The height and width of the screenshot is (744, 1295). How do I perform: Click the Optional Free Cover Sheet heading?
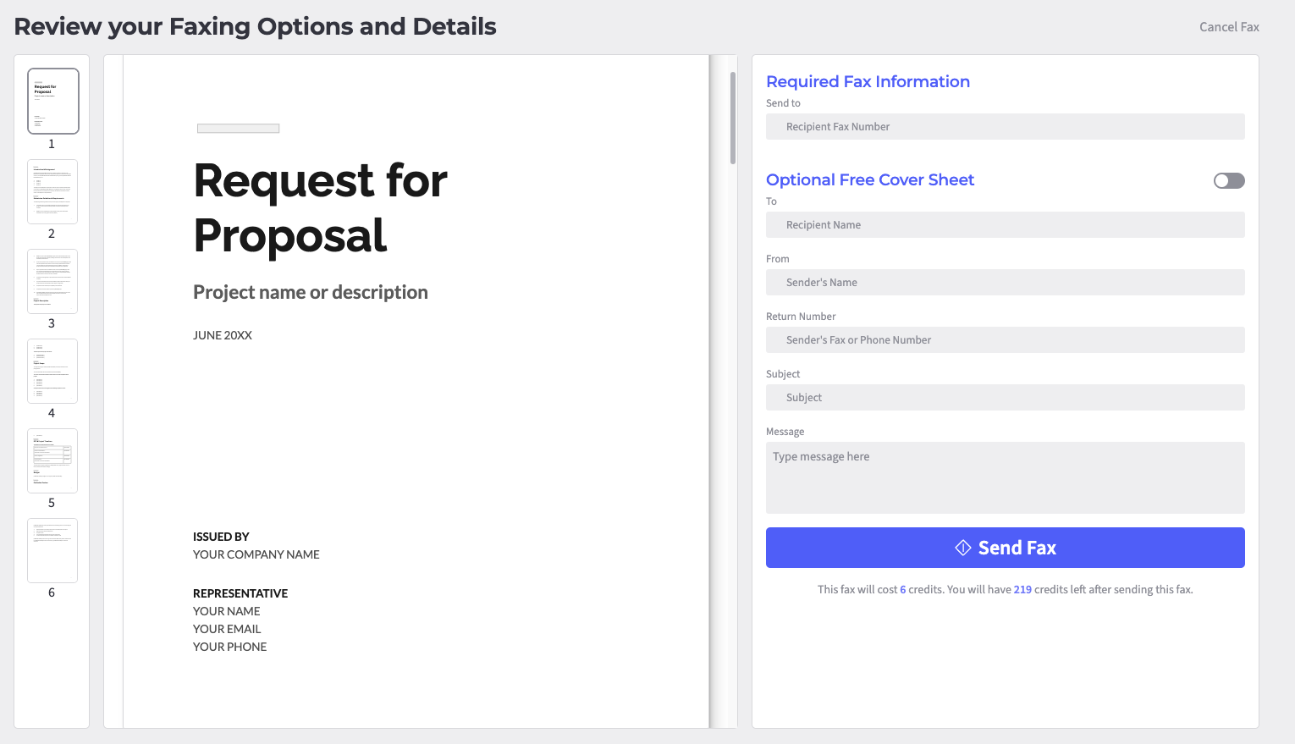(870, 179)
